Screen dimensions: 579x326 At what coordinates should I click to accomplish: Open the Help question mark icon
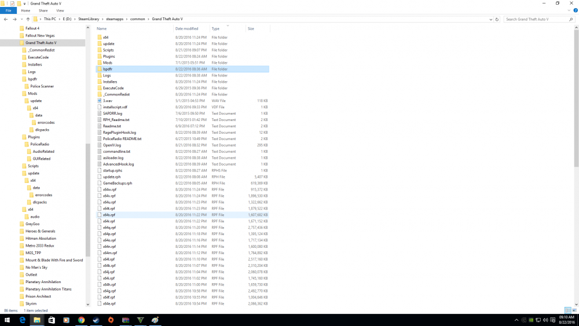(x=576, y=10)
